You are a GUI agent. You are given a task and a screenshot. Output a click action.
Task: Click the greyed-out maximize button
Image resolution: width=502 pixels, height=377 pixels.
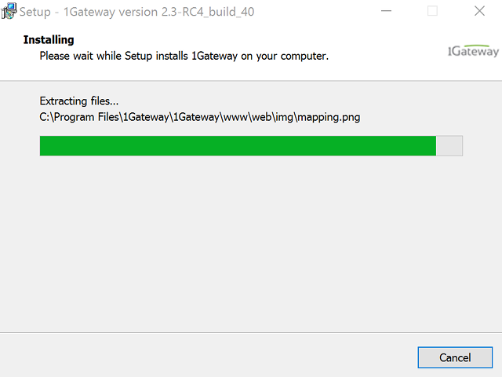(x=433, y=12)
